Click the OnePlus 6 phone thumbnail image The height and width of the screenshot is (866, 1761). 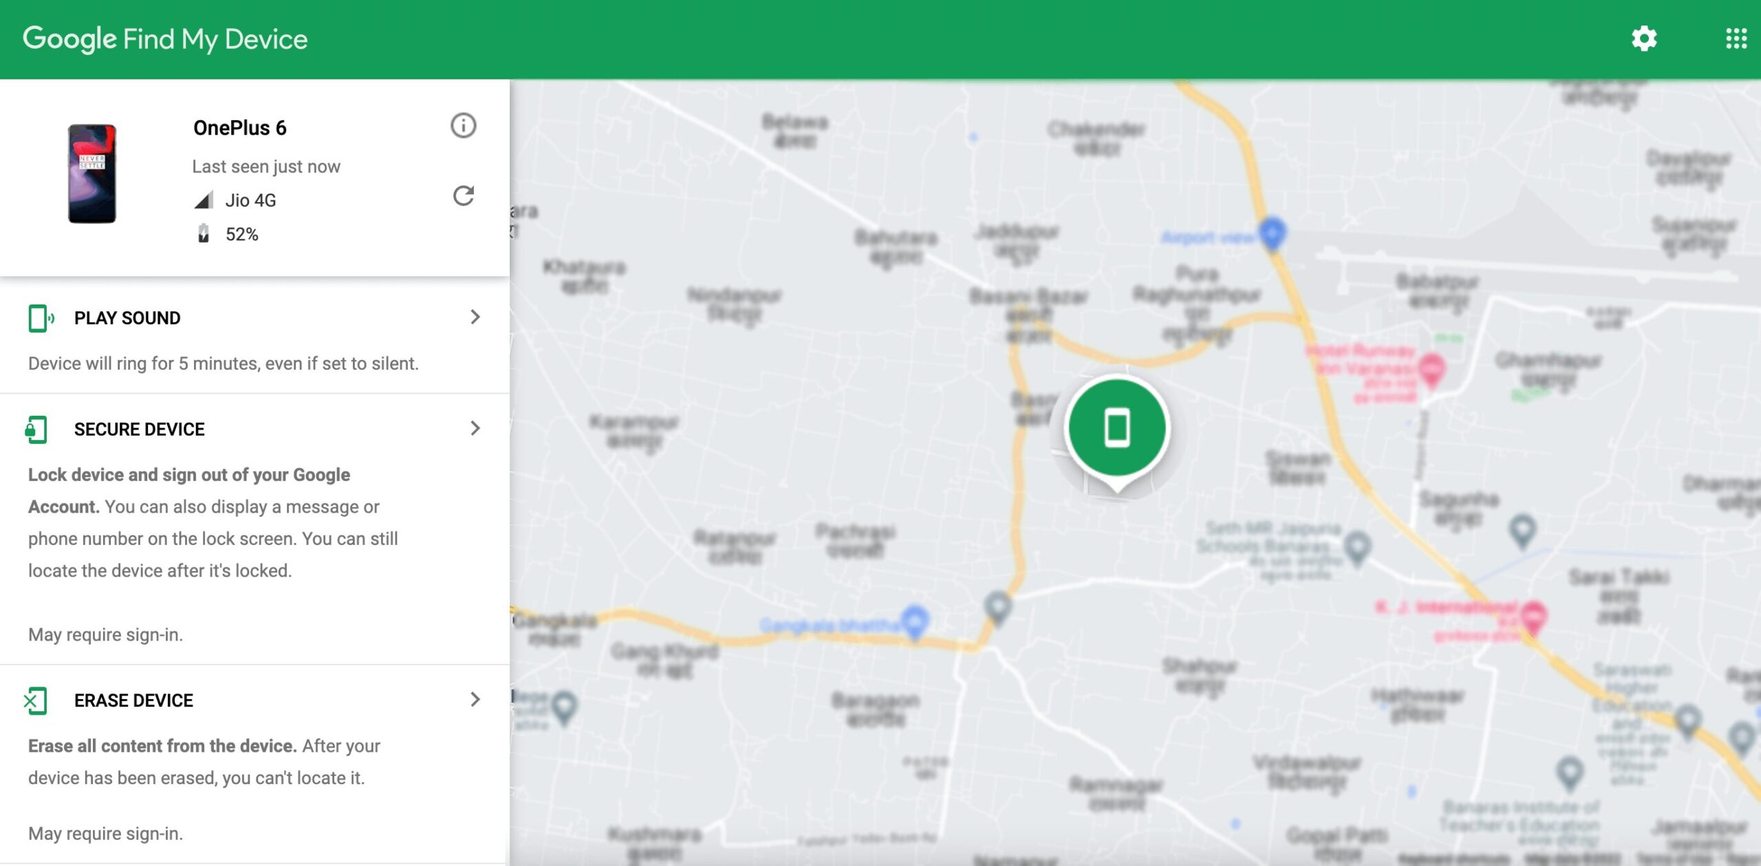[94, 172]
